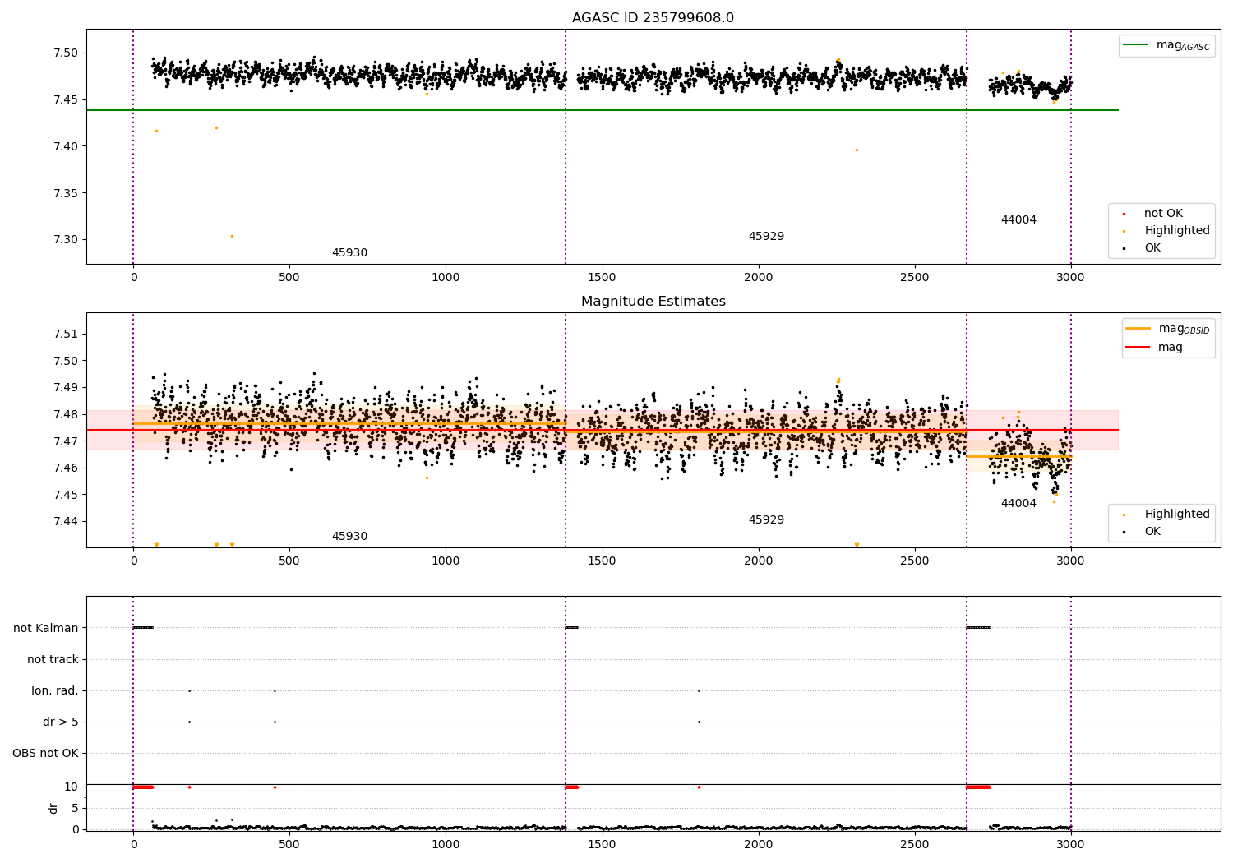Click the red mag legend line swatch
The width and height of the screenshot is (1233, 863).
[1138, 347]
